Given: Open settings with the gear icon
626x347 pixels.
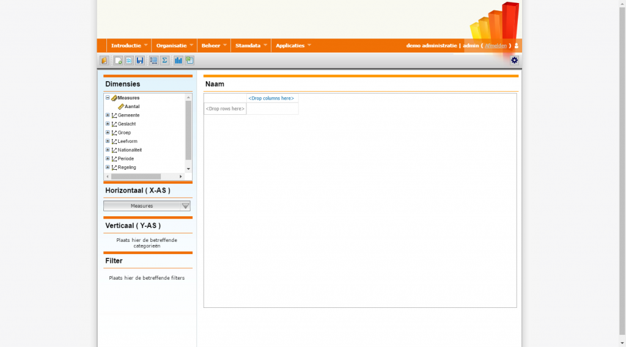Looking at the screenshot, I should 514,60.
